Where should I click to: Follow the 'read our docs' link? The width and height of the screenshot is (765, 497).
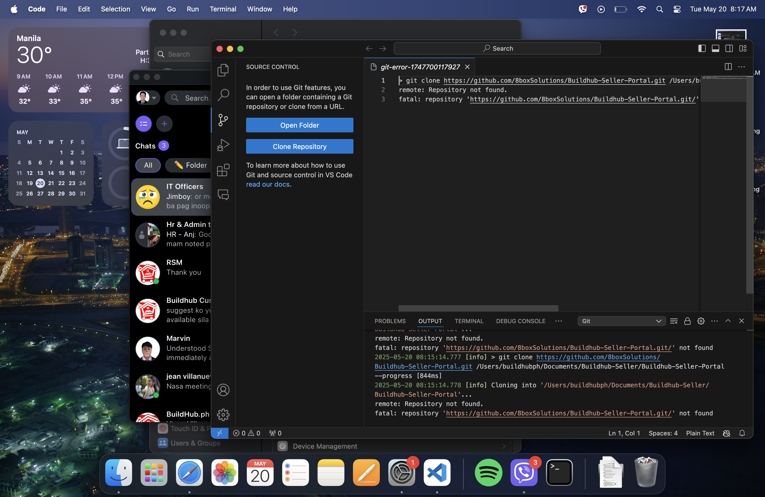268,184
